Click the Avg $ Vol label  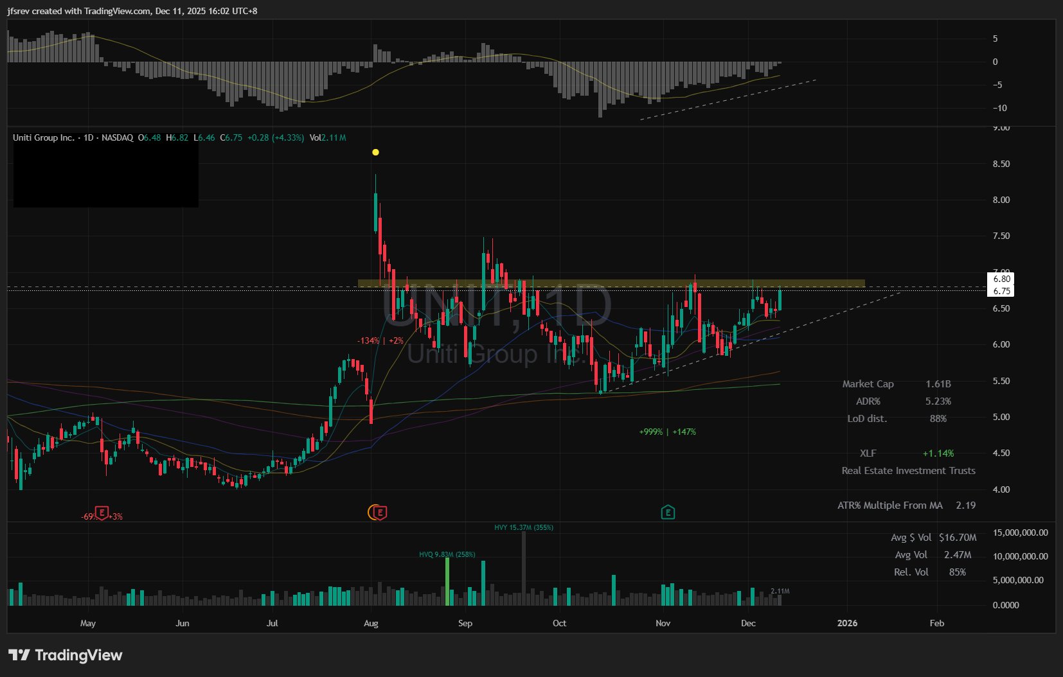911,538
